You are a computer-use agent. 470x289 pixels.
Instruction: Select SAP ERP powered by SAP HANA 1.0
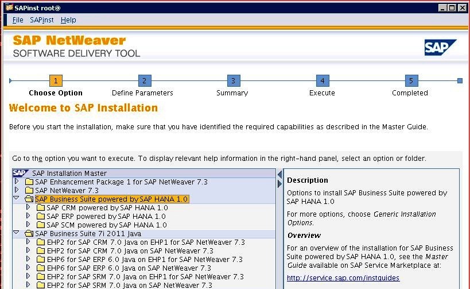(106, 217)
